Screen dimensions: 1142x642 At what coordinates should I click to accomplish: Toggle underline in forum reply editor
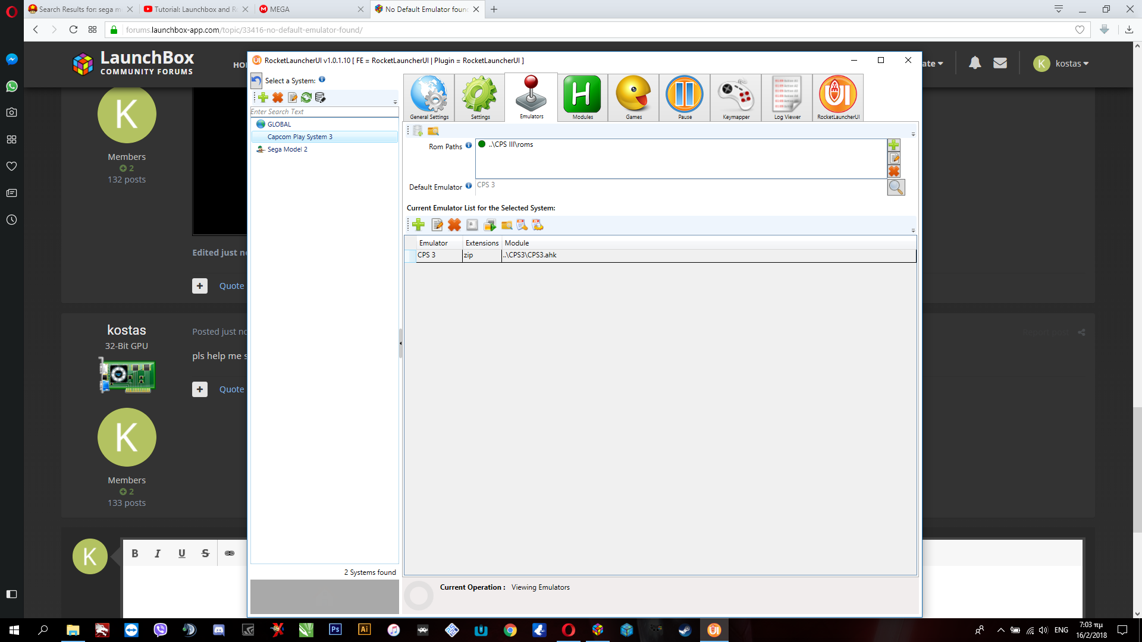(182, 553)
